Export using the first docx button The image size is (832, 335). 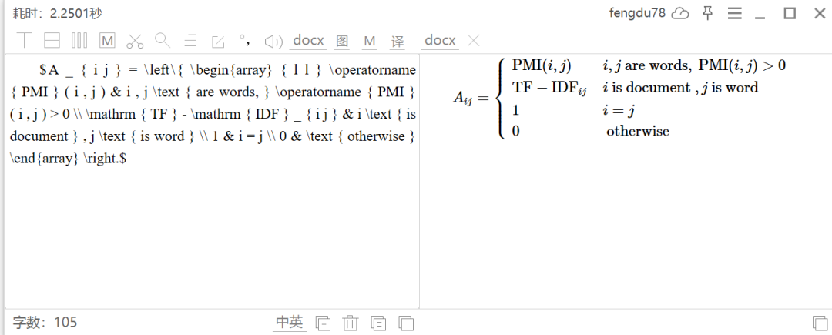coord(308,40)
